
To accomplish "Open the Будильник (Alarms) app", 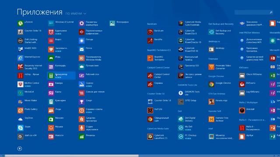I will tap(57, 32).
